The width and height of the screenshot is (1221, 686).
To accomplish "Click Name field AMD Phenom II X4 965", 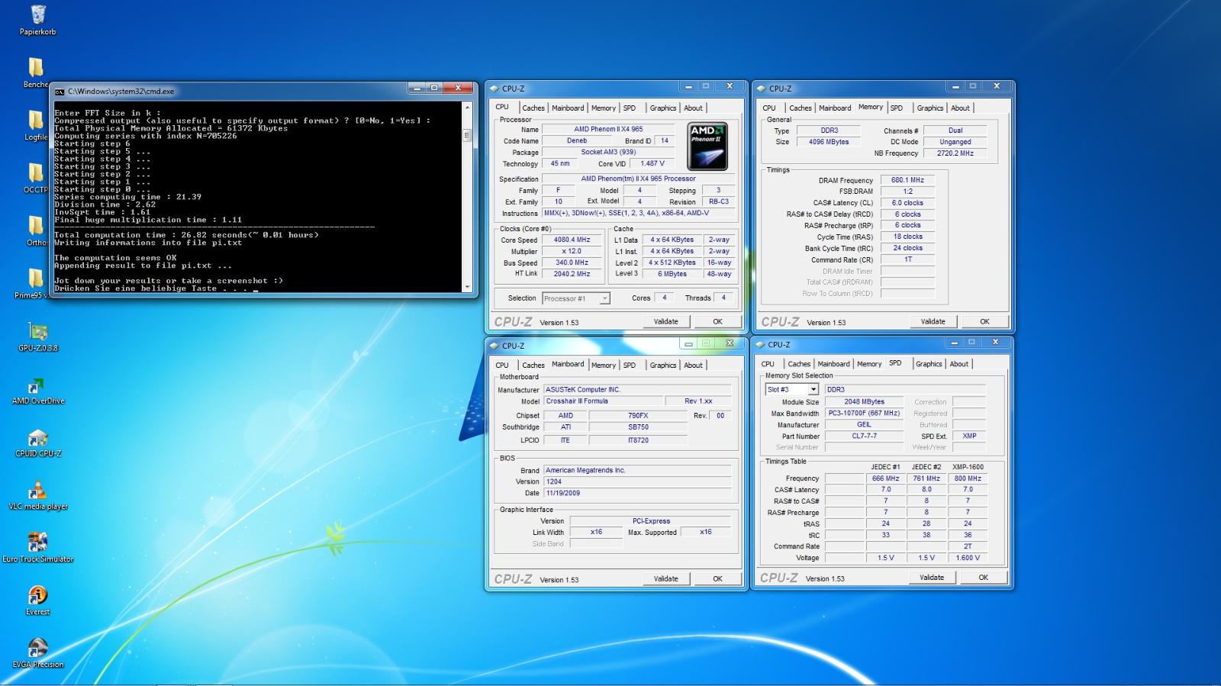I will pos(608,129).
